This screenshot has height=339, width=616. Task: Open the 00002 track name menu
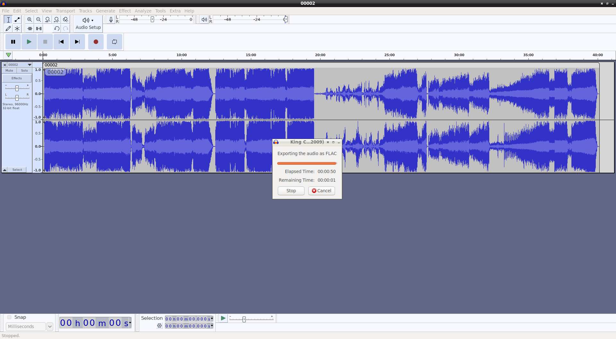[x=20, y=65]
